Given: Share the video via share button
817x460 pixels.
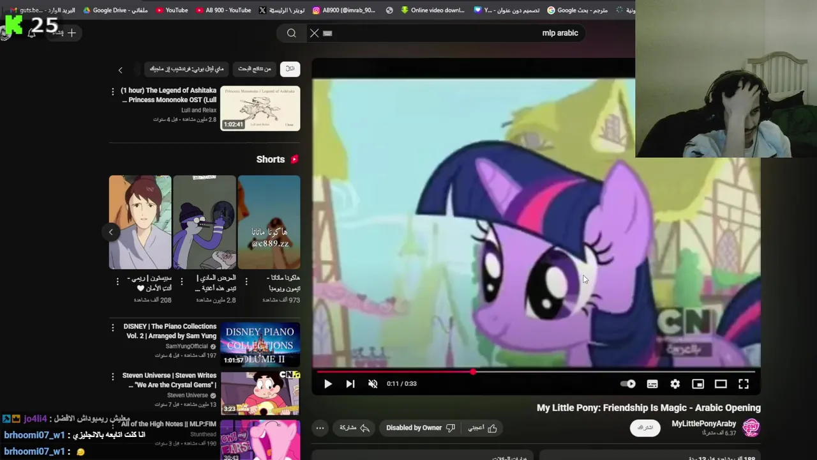Looking at the screenshot, I should [x=355, y=428].
